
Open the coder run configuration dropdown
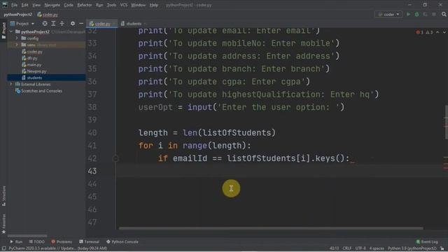tap(388, 14)
